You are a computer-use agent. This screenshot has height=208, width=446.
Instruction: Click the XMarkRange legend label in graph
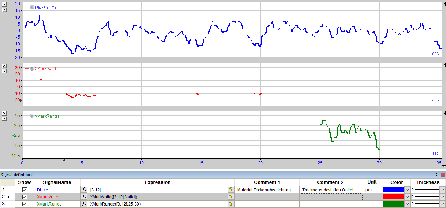(47, 116)
